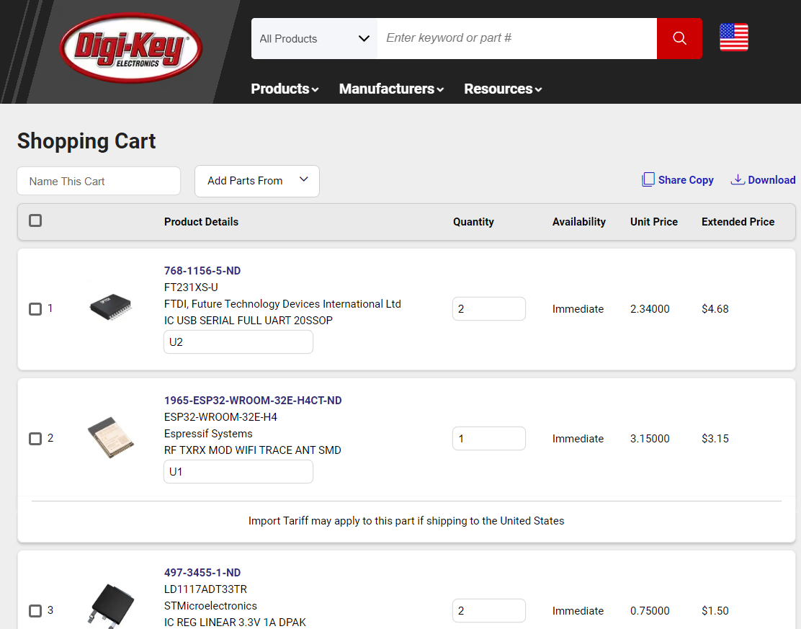
Task: Open the All Products category dropdown
Action: pos(313,37)
